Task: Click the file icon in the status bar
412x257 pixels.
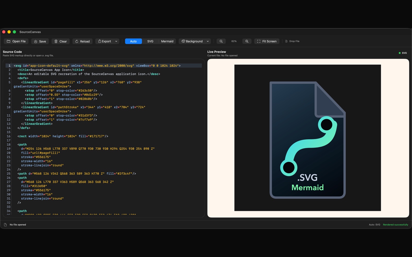Action: point(5,225)
